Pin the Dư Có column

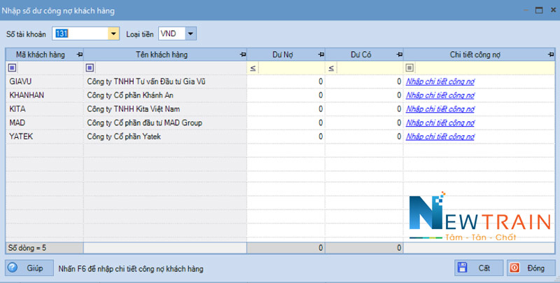[399, 55]
